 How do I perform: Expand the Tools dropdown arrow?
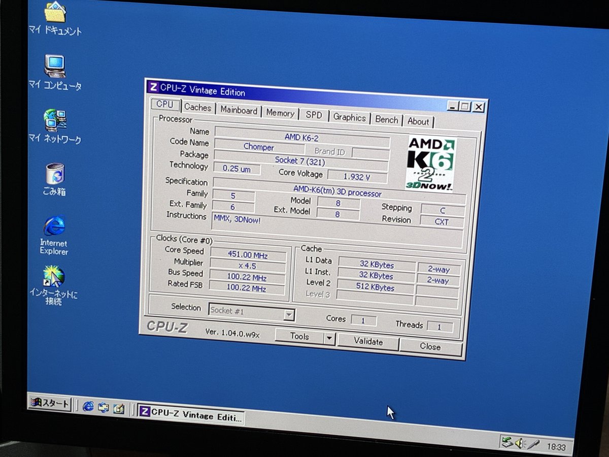329,338
